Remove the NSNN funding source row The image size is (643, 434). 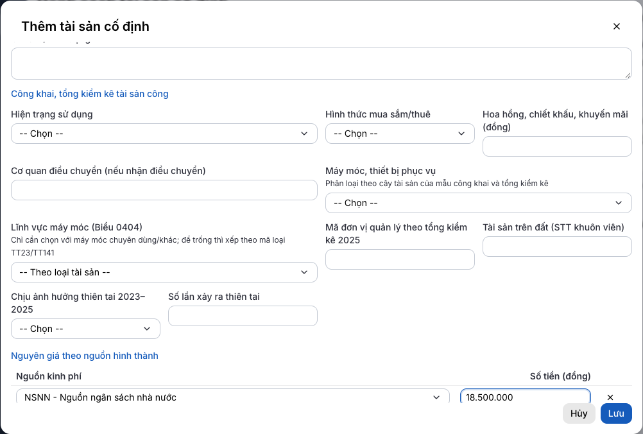coord(610,397)
